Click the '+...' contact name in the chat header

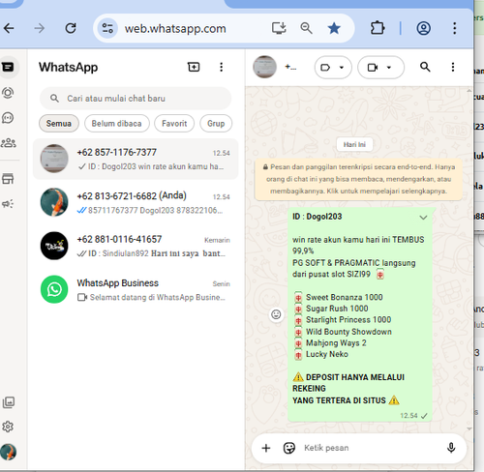pos(290,67)
